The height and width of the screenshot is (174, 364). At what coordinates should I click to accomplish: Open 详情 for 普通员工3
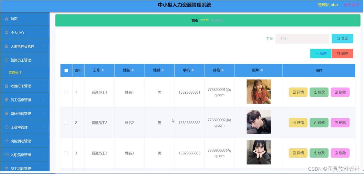pos(298,153)
